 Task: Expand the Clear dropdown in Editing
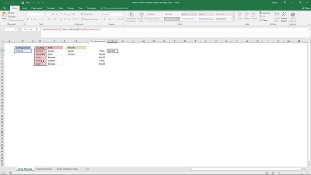click(x=268, y=20)
